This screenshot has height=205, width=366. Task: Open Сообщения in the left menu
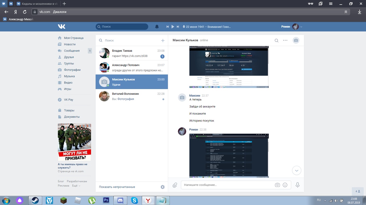(71, 51)
